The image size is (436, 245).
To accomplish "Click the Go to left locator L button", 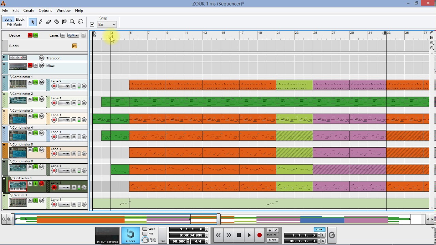I will (323, 235).
